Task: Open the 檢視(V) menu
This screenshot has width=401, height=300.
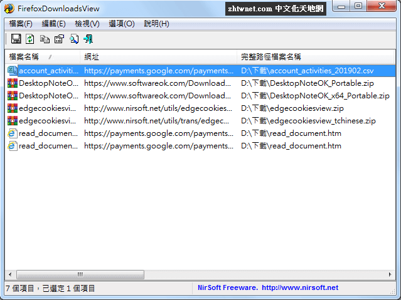Action: pos(87,24)
